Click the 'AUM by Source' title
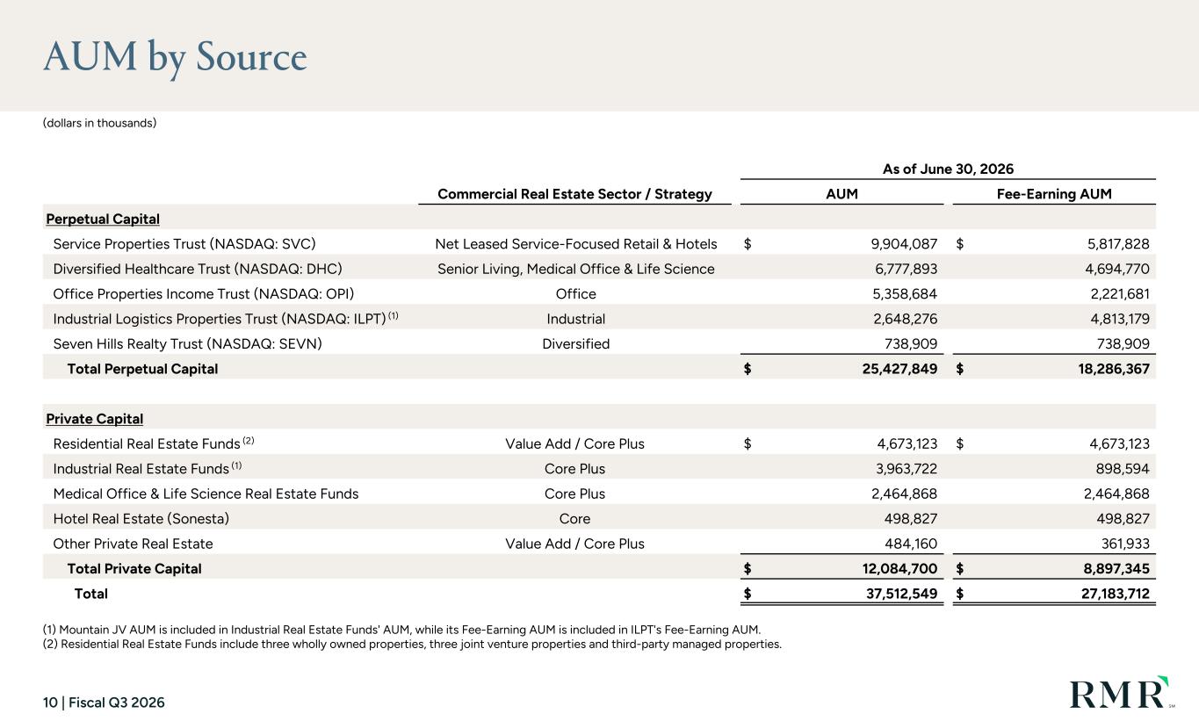Screen dimensions: 1199x728 click(x=175, y=58)
